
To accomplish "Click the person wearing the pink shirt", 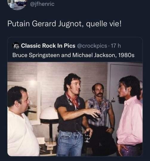I will [130, 116].
